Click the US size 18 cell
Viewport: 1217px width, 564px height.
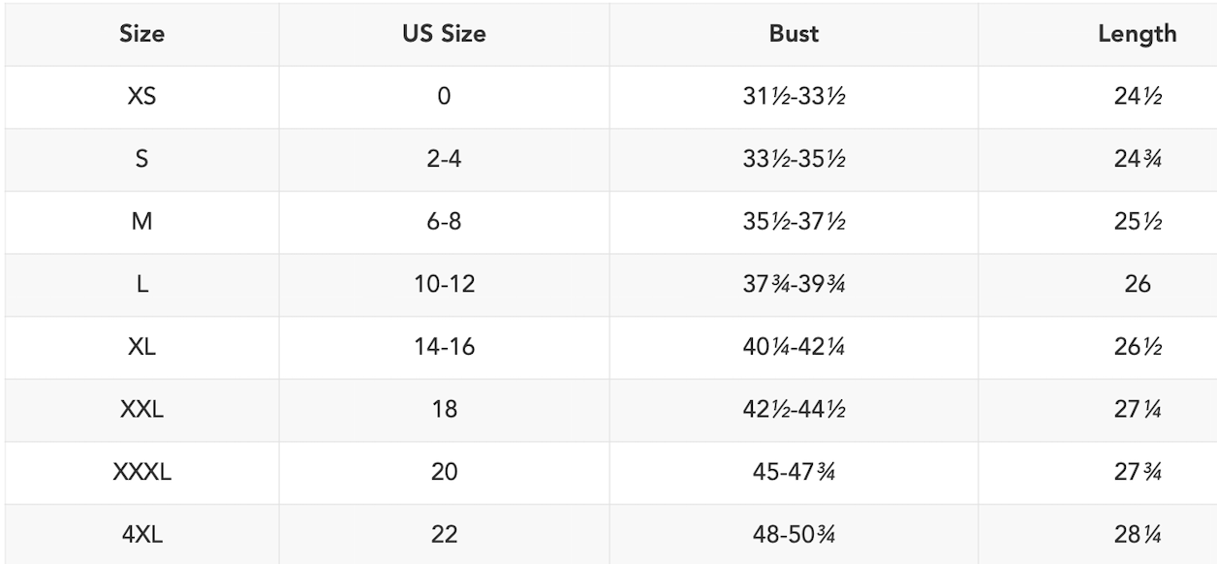[444, 410]
